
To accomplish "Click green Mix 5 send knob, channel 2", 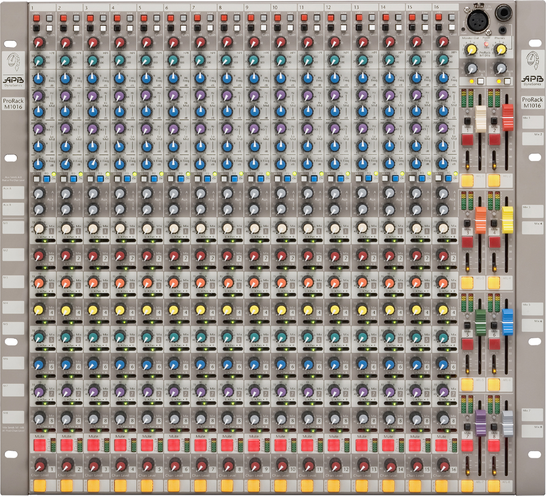I will pyautogui.click(x=66, y=337).
